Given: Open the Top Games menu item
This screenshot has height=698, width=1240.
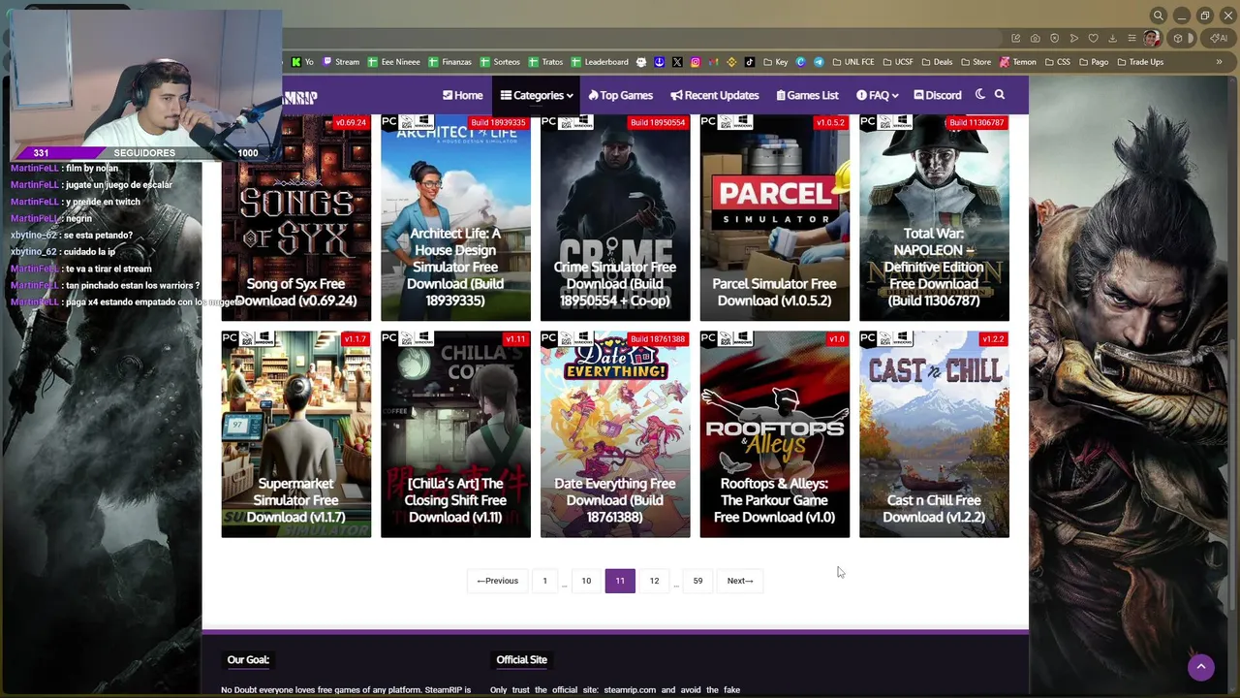Looking at the screenshot, I should [x=620, y=95].
